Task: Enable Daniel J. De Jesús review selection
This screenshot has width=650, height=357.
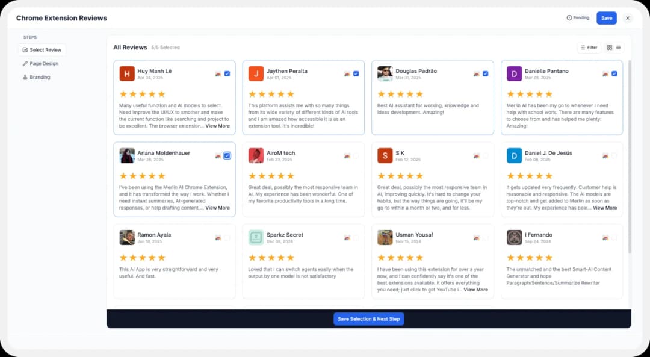Action: [x=614, y=155]
